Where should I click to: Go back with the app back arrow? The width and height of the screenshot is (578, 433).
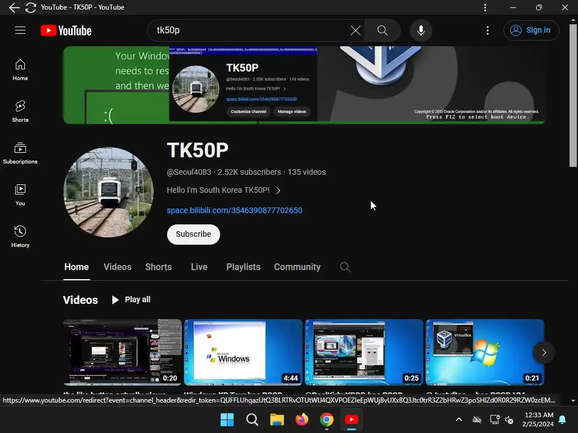pyautogui.click(x=14, y=7)
